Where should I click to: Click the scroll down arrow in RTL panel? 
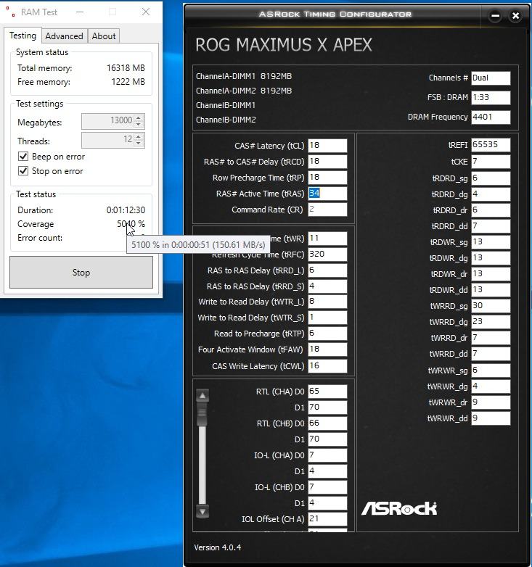coord(202,512)
